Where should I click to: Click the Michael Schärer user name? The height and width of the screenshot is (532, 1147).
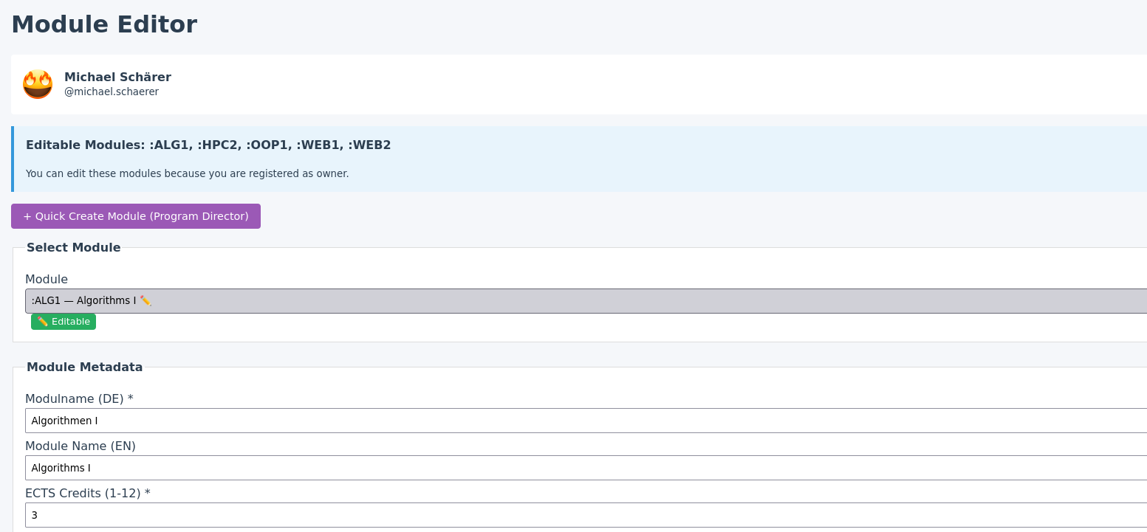tap(117, 77)
